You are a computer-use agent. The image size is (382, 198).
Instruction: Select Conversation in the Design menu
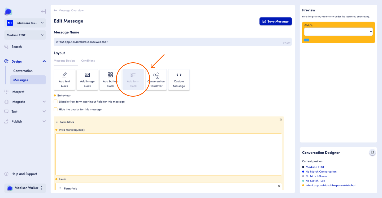[23, 71]
